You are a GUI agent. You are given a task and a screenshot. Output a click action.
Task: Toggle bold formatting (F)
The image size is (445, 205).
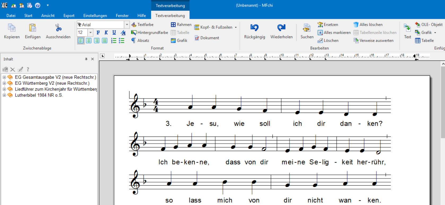point(98,32)
